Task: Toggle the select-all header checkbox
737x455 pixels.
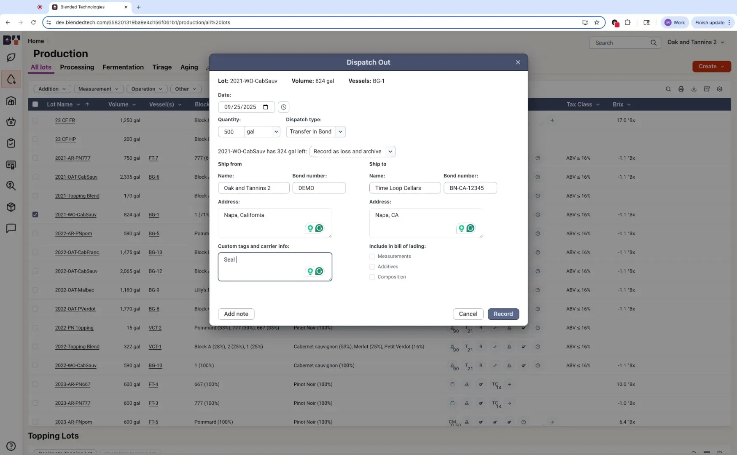Action: tap(35, 104)
